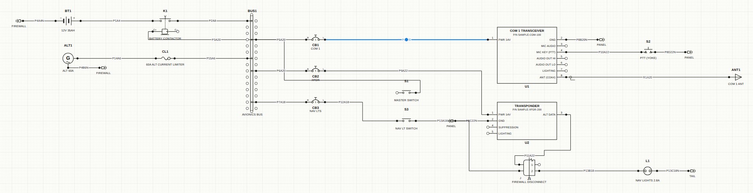Click the FIREWALL ground symbol on wire P4B6N
Viewport: 753px width, 193px height.
click(103, 67)
